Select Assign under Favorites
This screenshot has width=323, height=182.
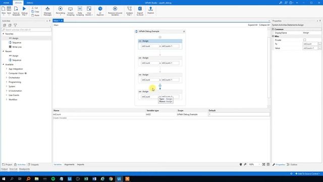tap(15, 38)
